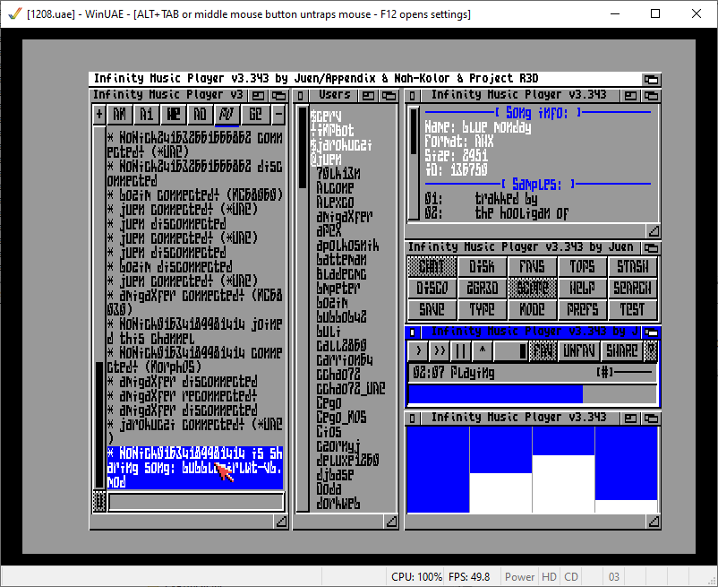Open HELP from the button panel
Image resolution: width=718 pixels, height=587 pixels.
pyautogui.click(x=583, y=289)
